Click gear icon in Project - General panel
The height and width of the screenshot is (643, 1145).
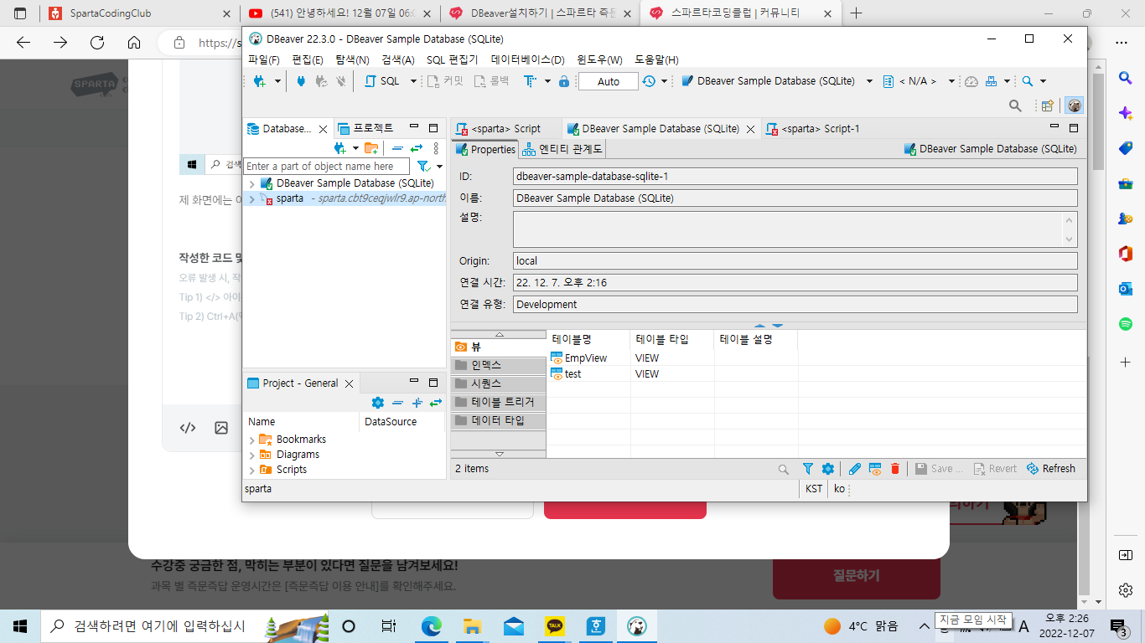tap(378, 403)
